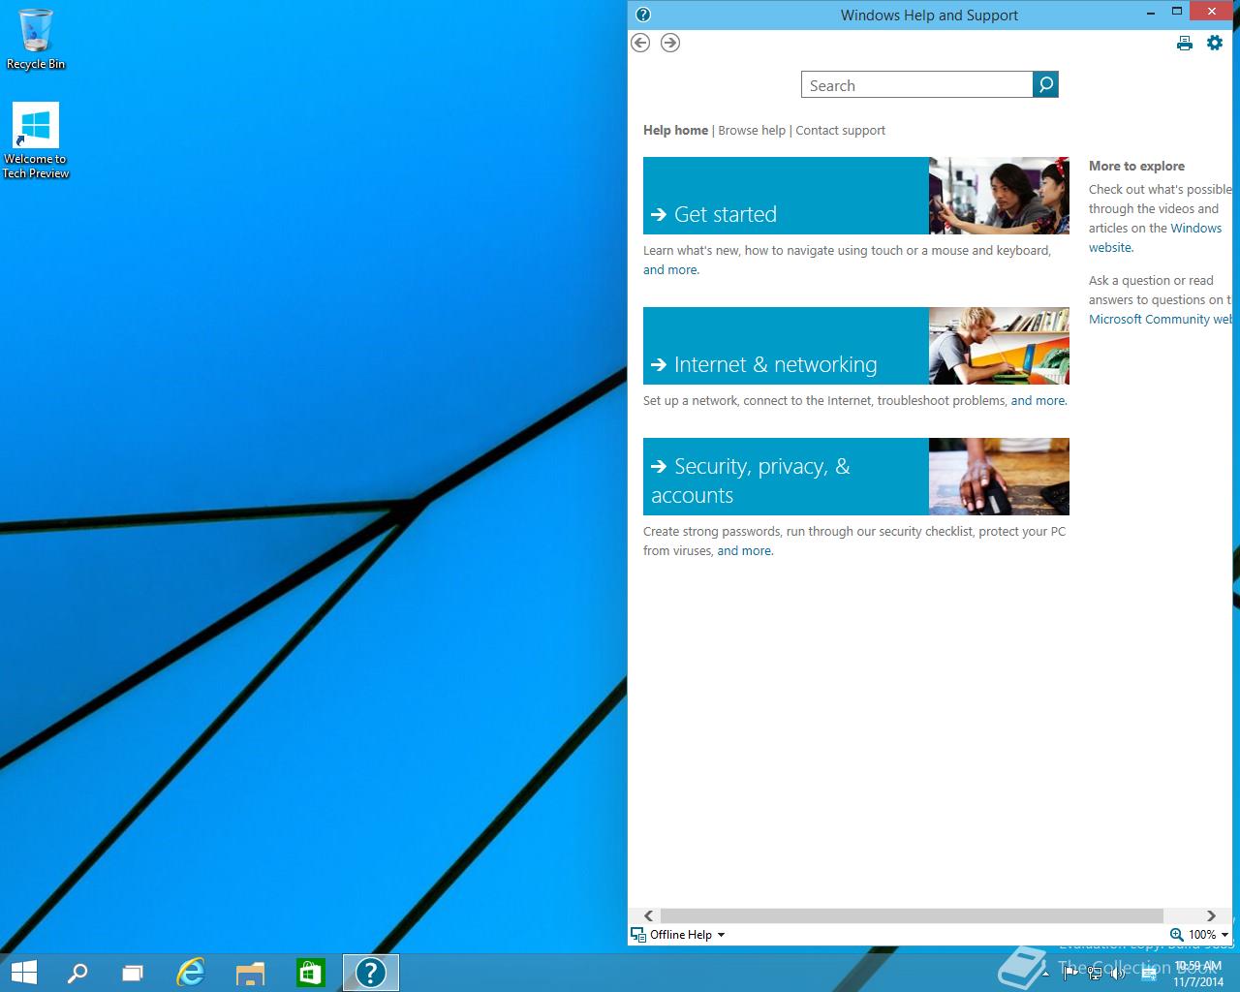Open Welcome to Tech Preview shortcut
Image resolution: width=1240 pixels, height=992 pixels.
[36, 141]
